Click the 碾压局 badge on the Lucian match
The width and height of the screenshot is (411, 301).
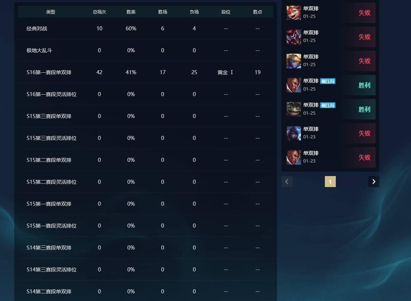[328, 81]
